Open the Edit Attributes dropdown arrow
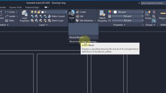This screenshot has height=93, width=166. [95, 21]
